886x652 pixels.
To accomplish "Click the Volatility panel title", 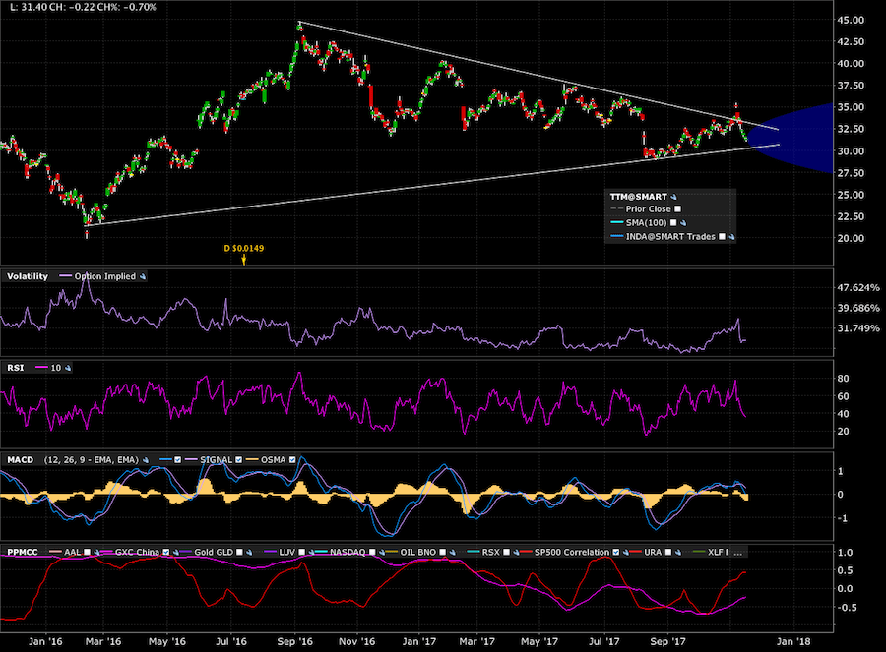I will tap(28, 276).
